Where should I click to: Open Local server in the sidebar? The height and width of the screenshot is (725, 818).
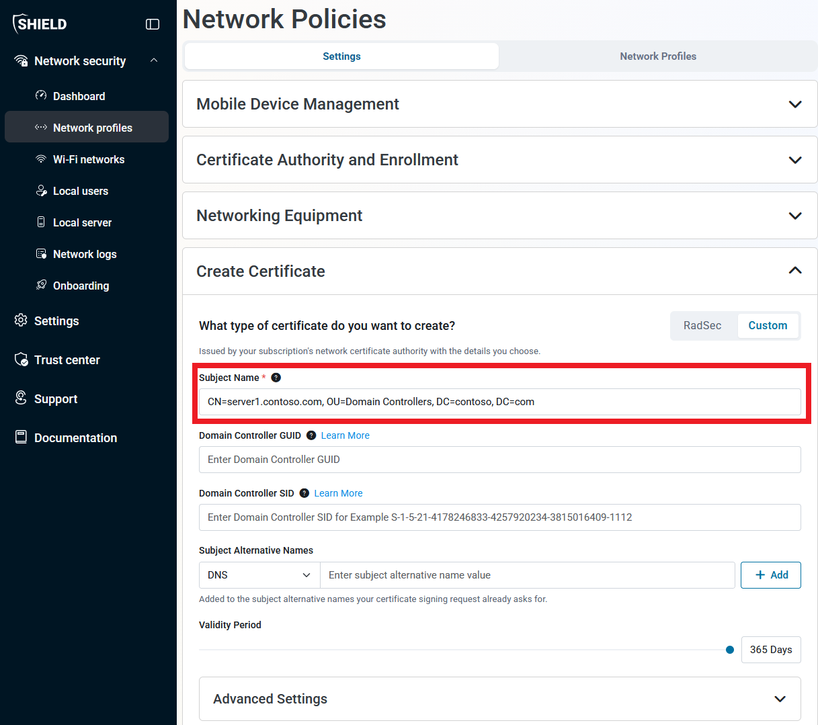click(x=87, y=222)
